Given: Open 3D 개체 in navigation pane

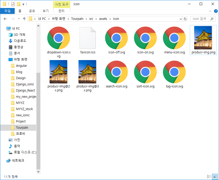Looking at the screenshot, I should pos(17,35).
